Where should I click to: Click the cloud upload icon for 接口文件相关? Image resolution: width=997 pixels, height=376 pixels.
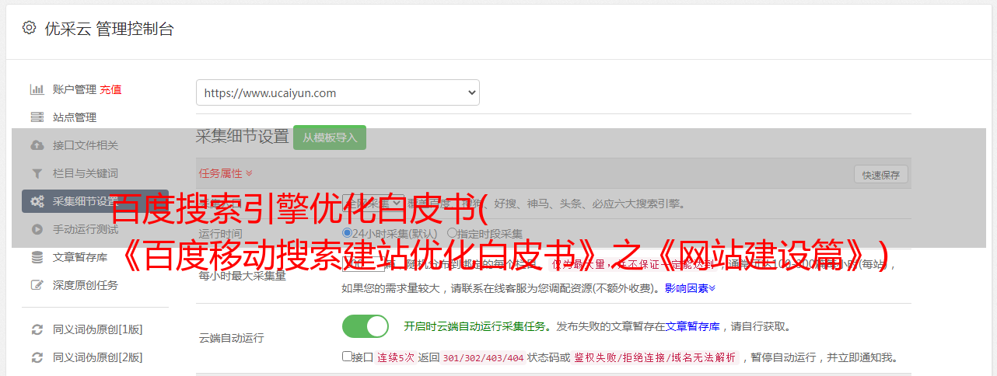(37, 145)
